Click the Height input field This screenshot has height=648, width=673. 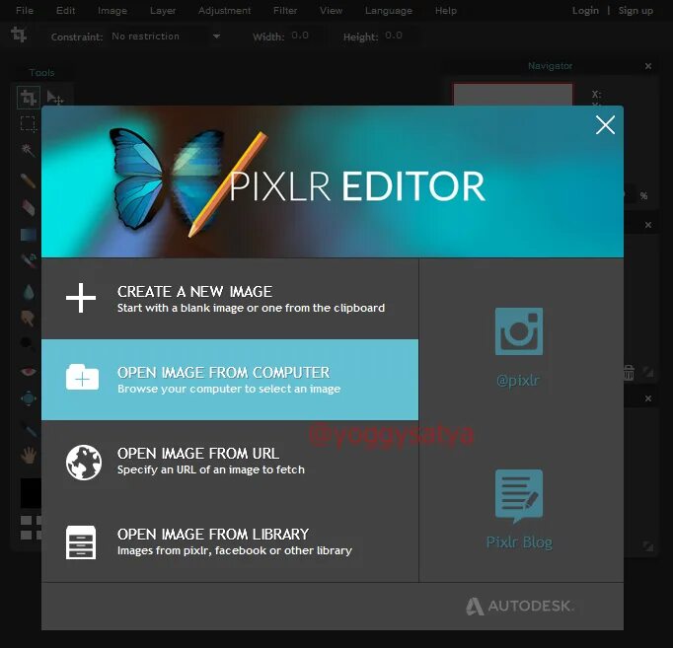[404, 36]
